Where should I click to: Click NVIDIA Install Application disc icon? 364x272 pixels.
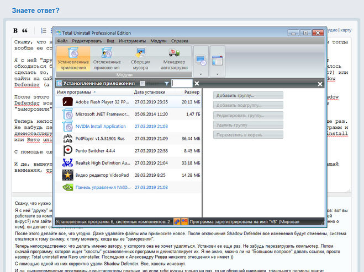coord(67,127)
